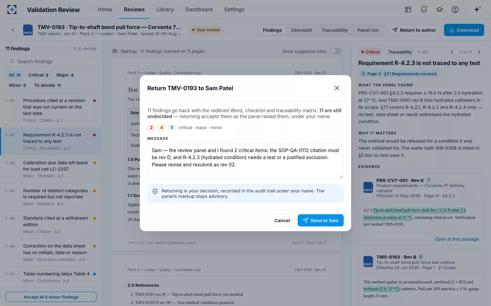Image resolution: width=491 pixels, height=306 pixels.
Task: Open the user account icon
Action: click(455, 10)
